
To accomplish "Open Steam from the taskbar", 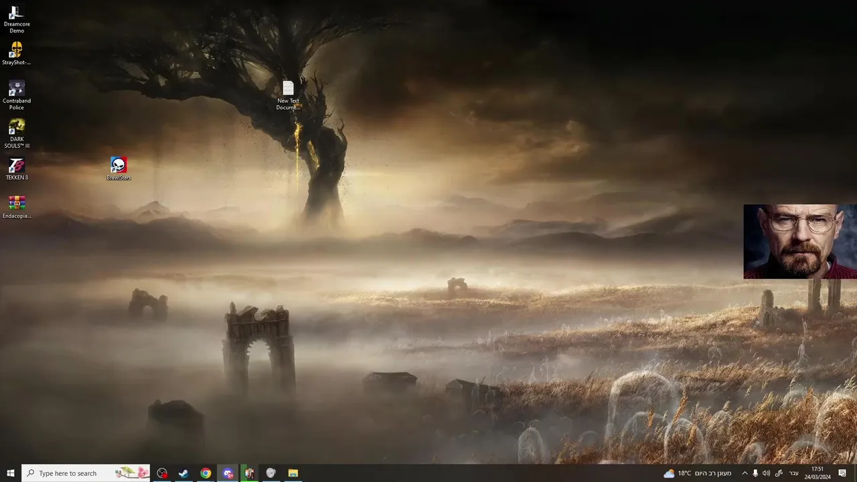I will [x=183, y=473].
